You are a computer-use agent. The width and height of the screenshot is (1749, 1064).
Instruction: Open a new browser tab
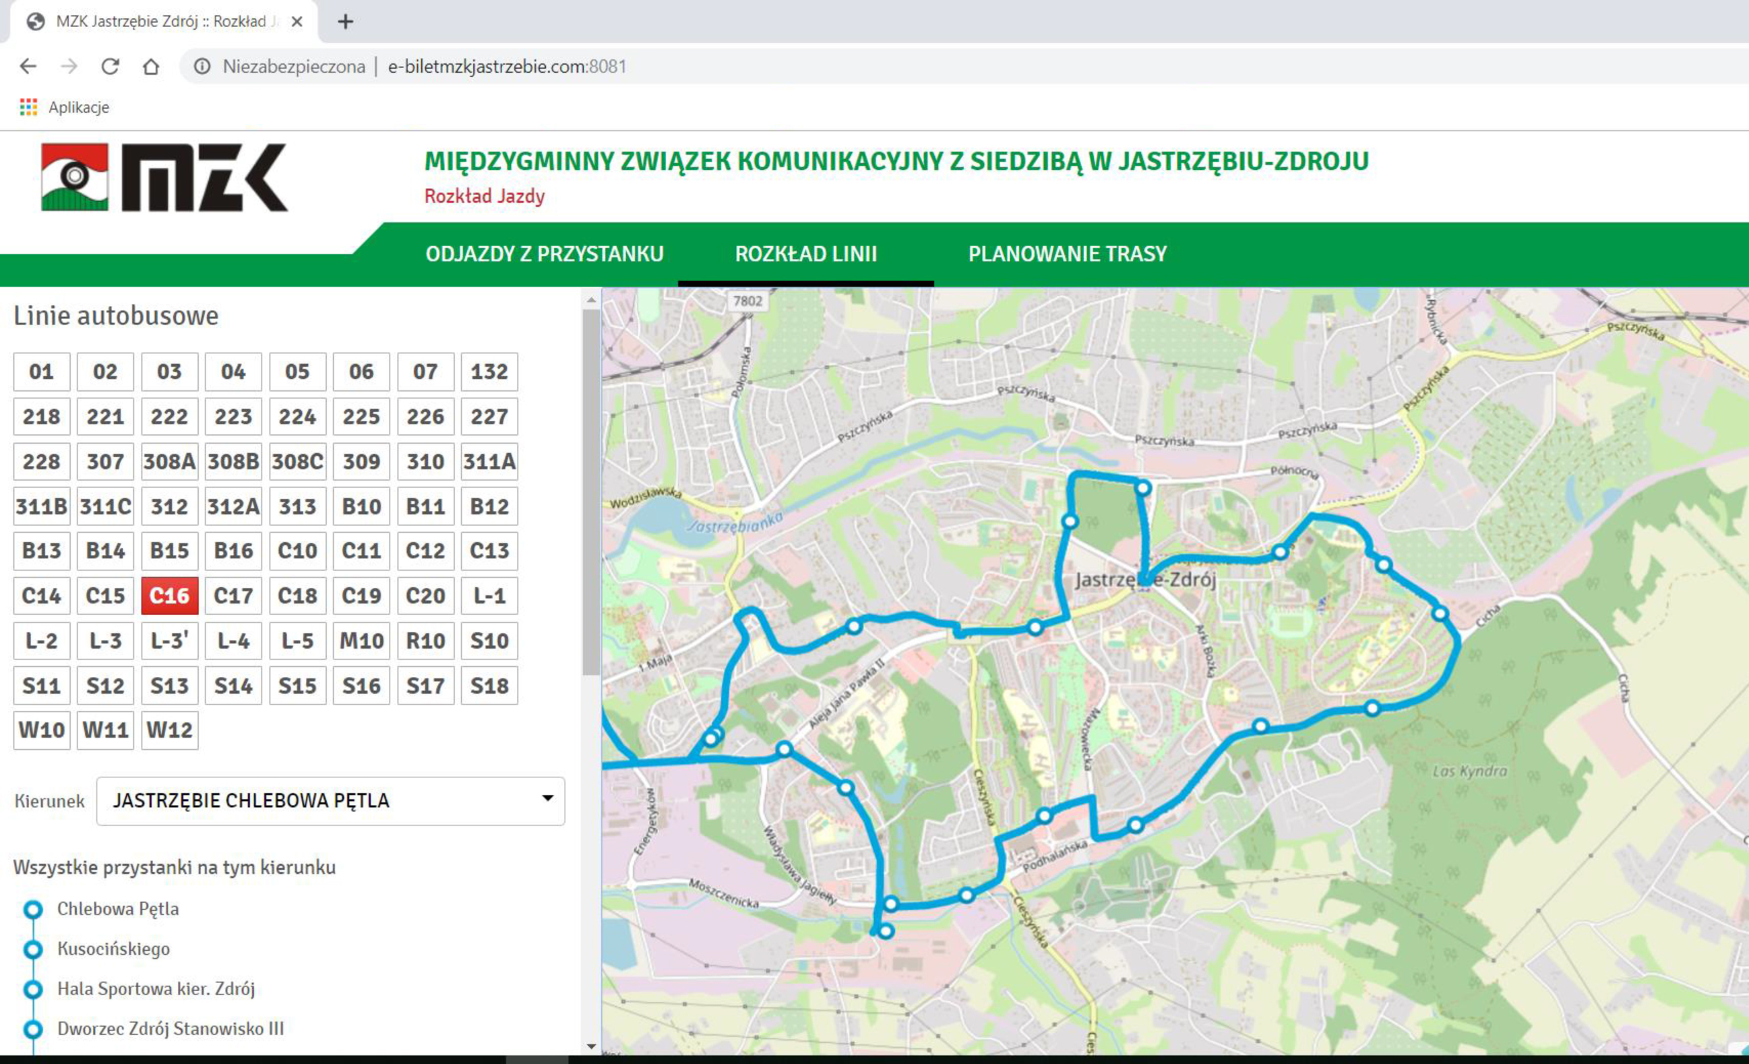click(345, 22)
